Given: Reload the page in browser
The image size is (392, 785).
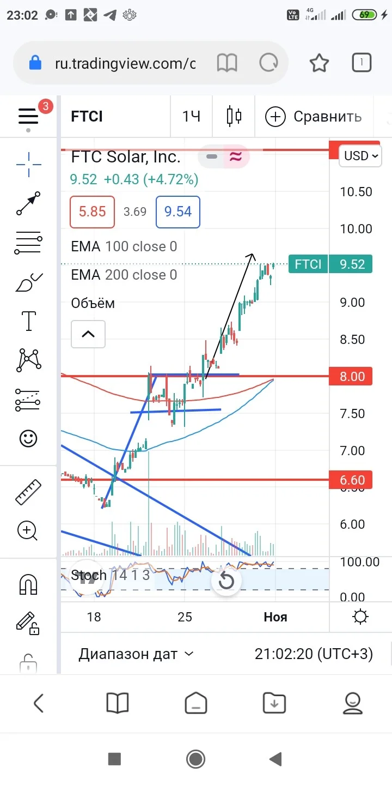Looking at the screenshot, I should [x=268, y=64].
